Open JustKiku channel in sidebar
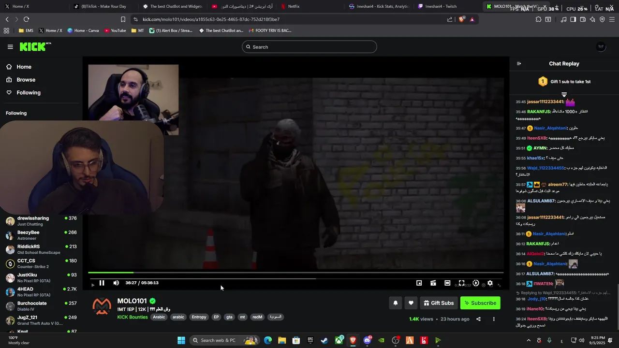Screen dimensions: 619x348 tap(41, 278)
